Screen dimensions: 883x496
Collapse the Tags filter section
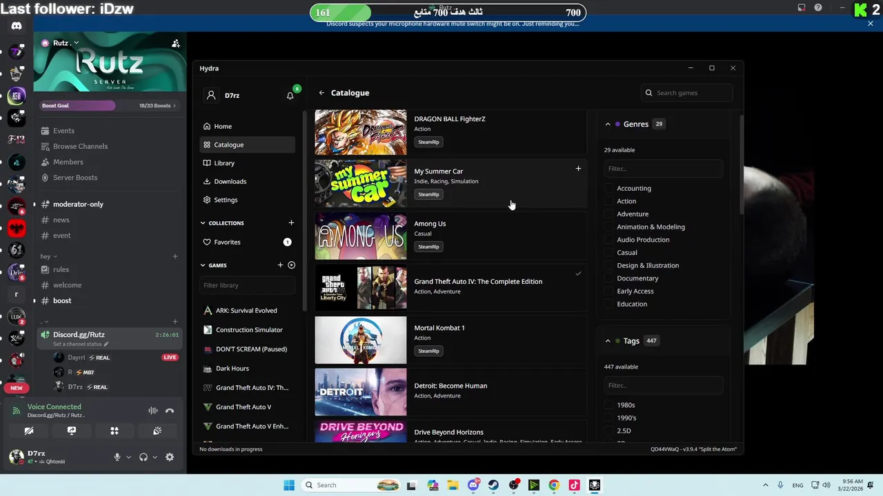coord(608,341)
